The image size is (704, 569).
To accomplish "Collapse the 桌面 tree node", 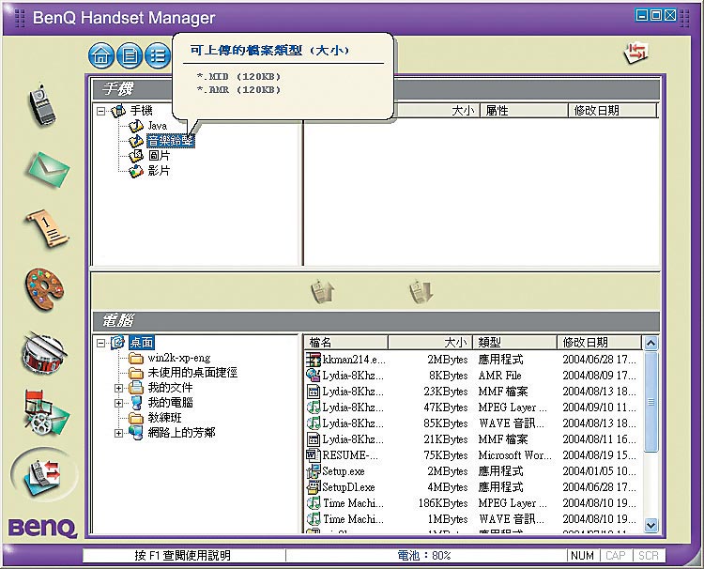I will click(101, 343).
